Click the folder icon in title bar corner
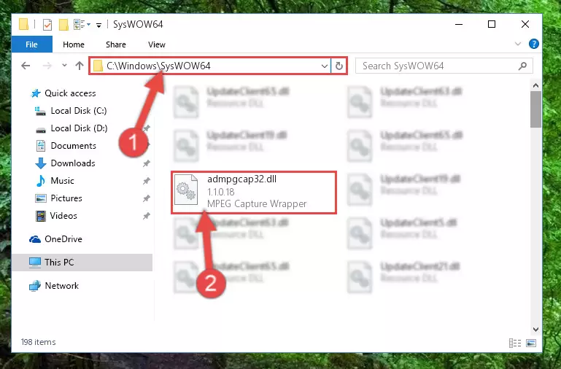This screenshot has height=369, width=561. pyautogui.click(x=23, y=24)
